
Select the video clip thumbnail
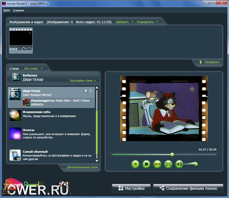coord(21,40)
